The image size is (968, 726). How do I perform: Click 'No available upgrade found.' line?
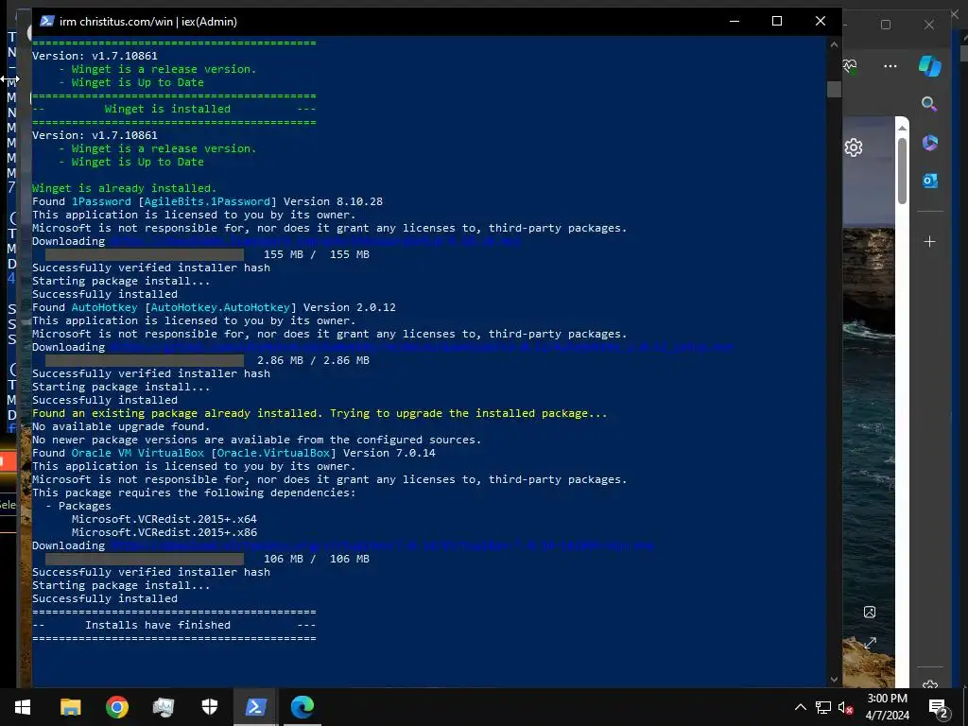point(121,426)
